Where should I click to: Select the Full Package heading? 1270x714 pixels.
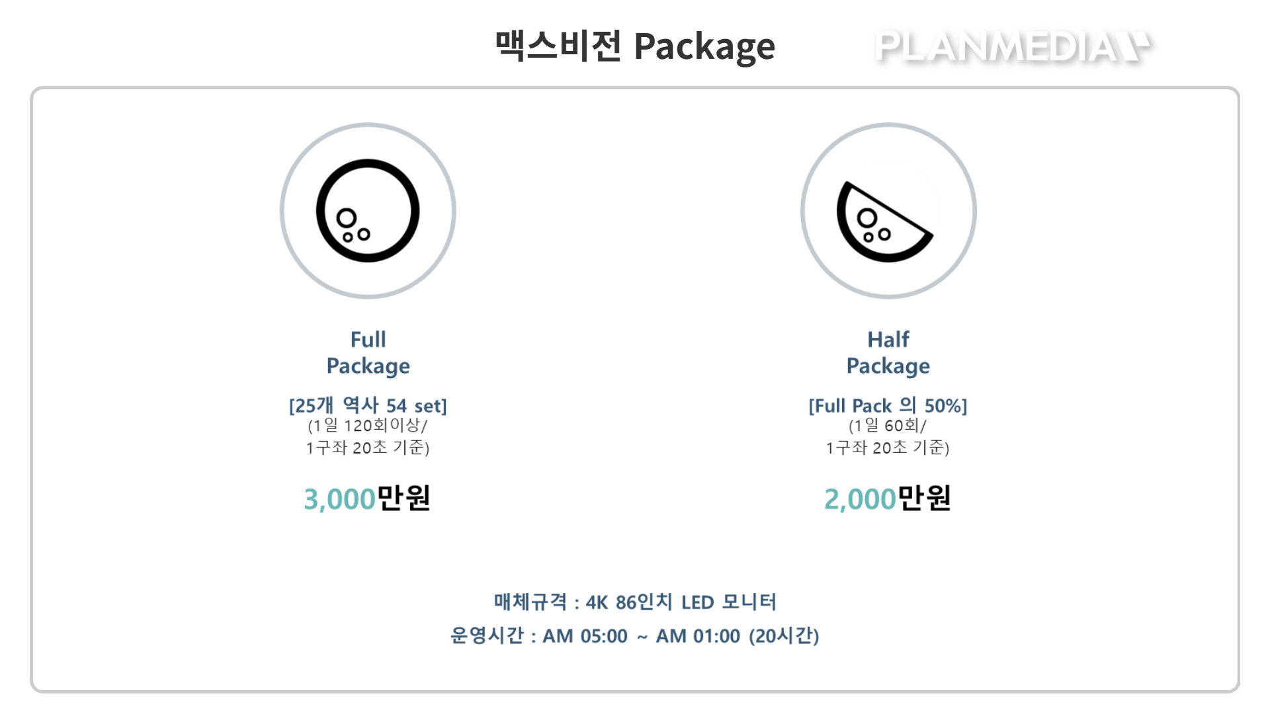(368, 352)
